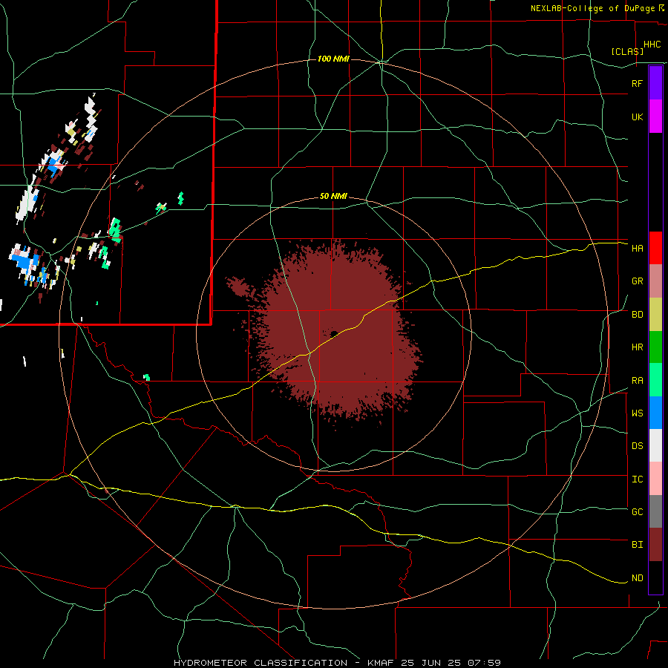Image resolution: width=668 pixels, height=668 pixels.
Task: Click the UK magenta legend swatch
Action: pos(655,117)
